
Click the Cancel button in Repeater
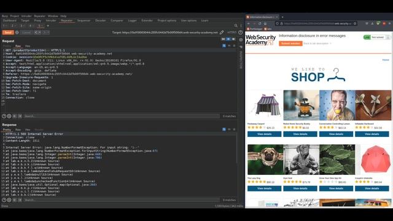(26, 33)
